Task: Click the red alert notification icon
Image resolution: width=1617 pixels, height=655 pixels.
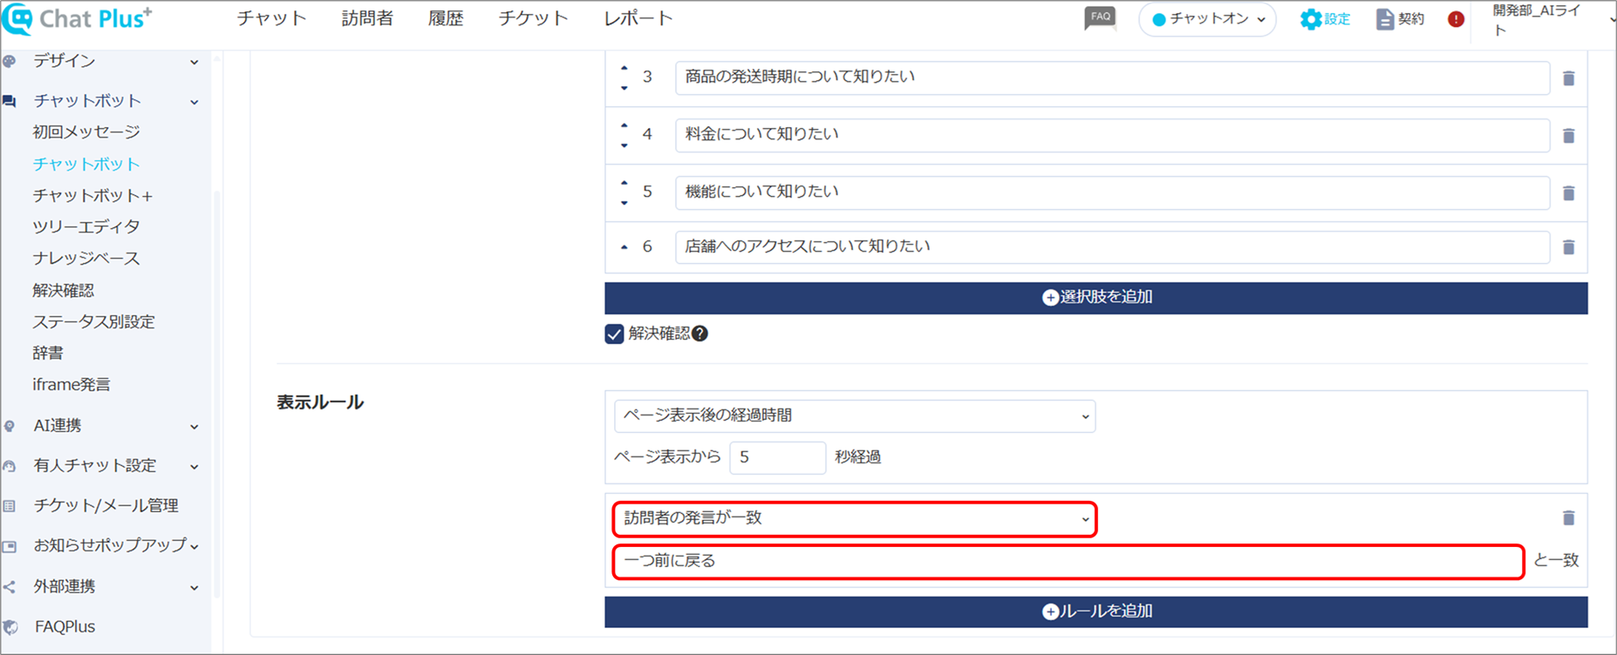Action: pyautogui.click(x=1456, y=19)
